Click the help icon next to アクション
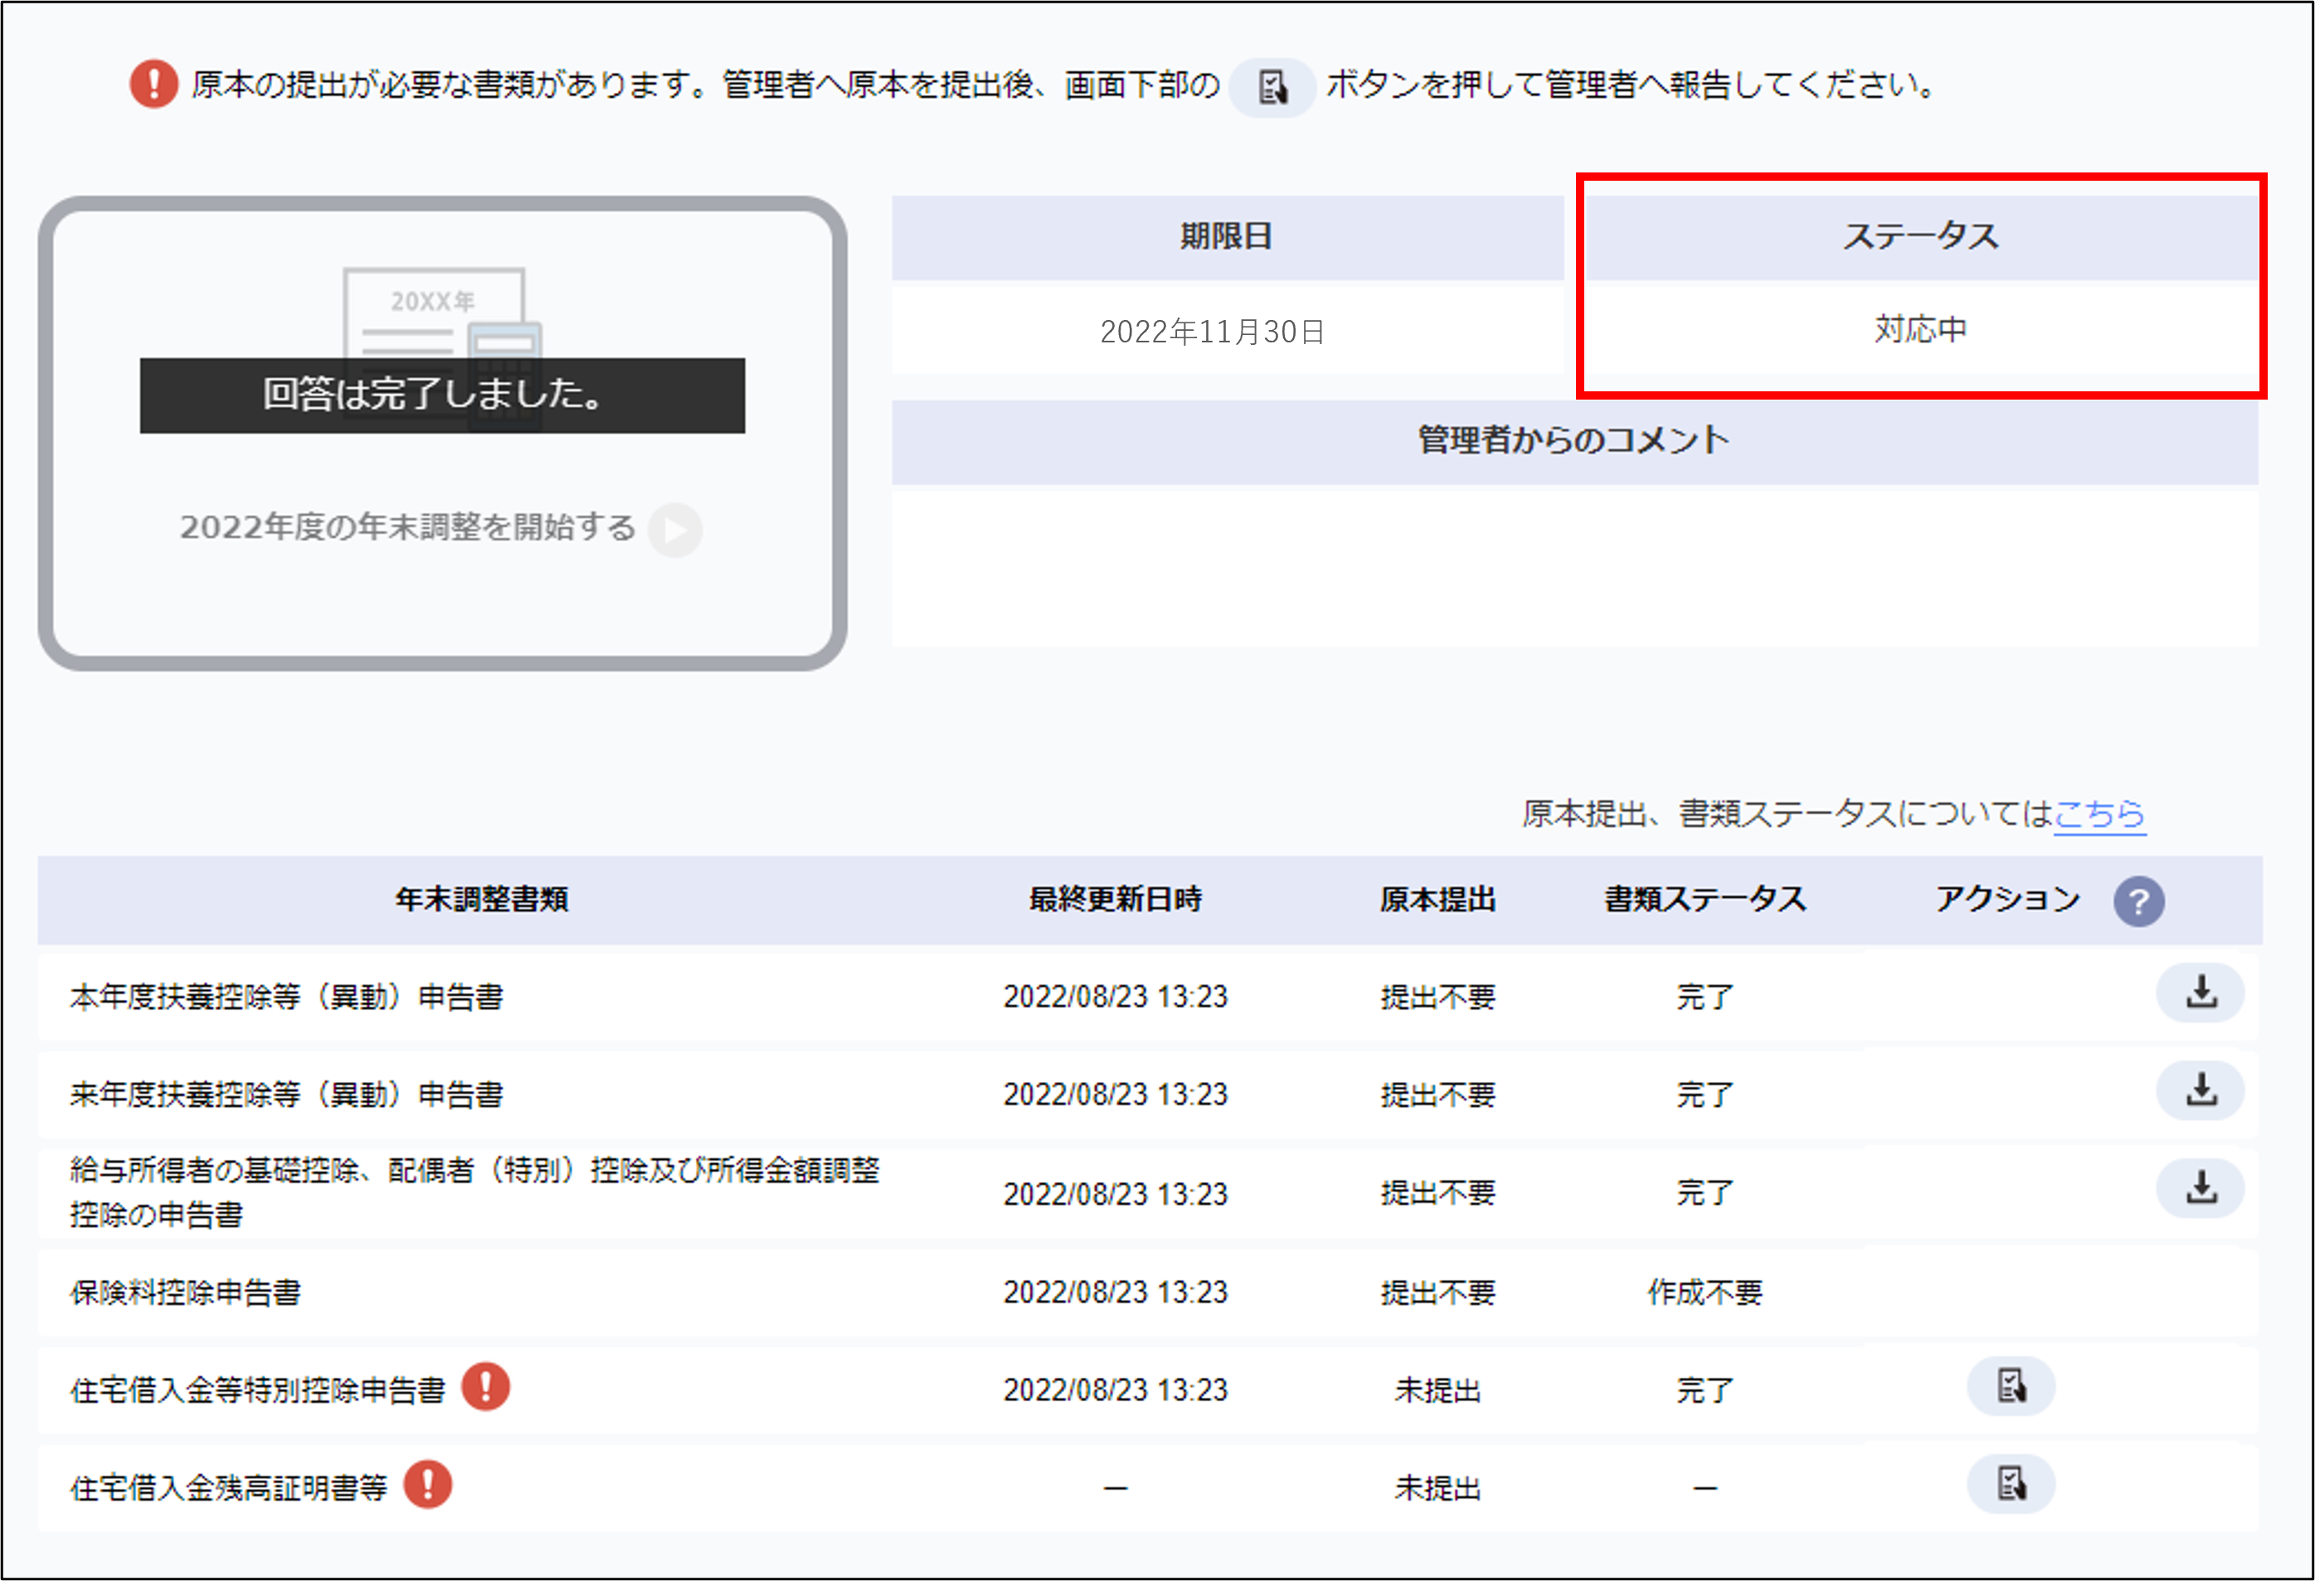The image size is (2315, 1581). click(x=2138, y=902)
